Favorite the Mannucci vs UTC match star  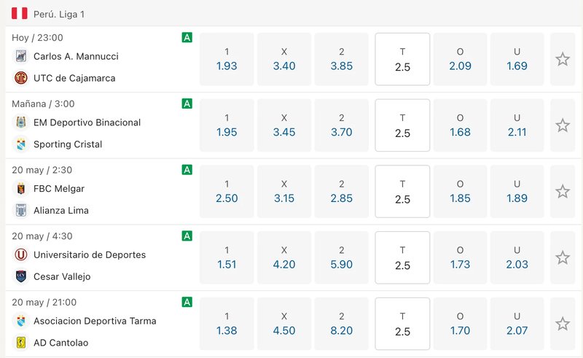[x=563, y=59]
